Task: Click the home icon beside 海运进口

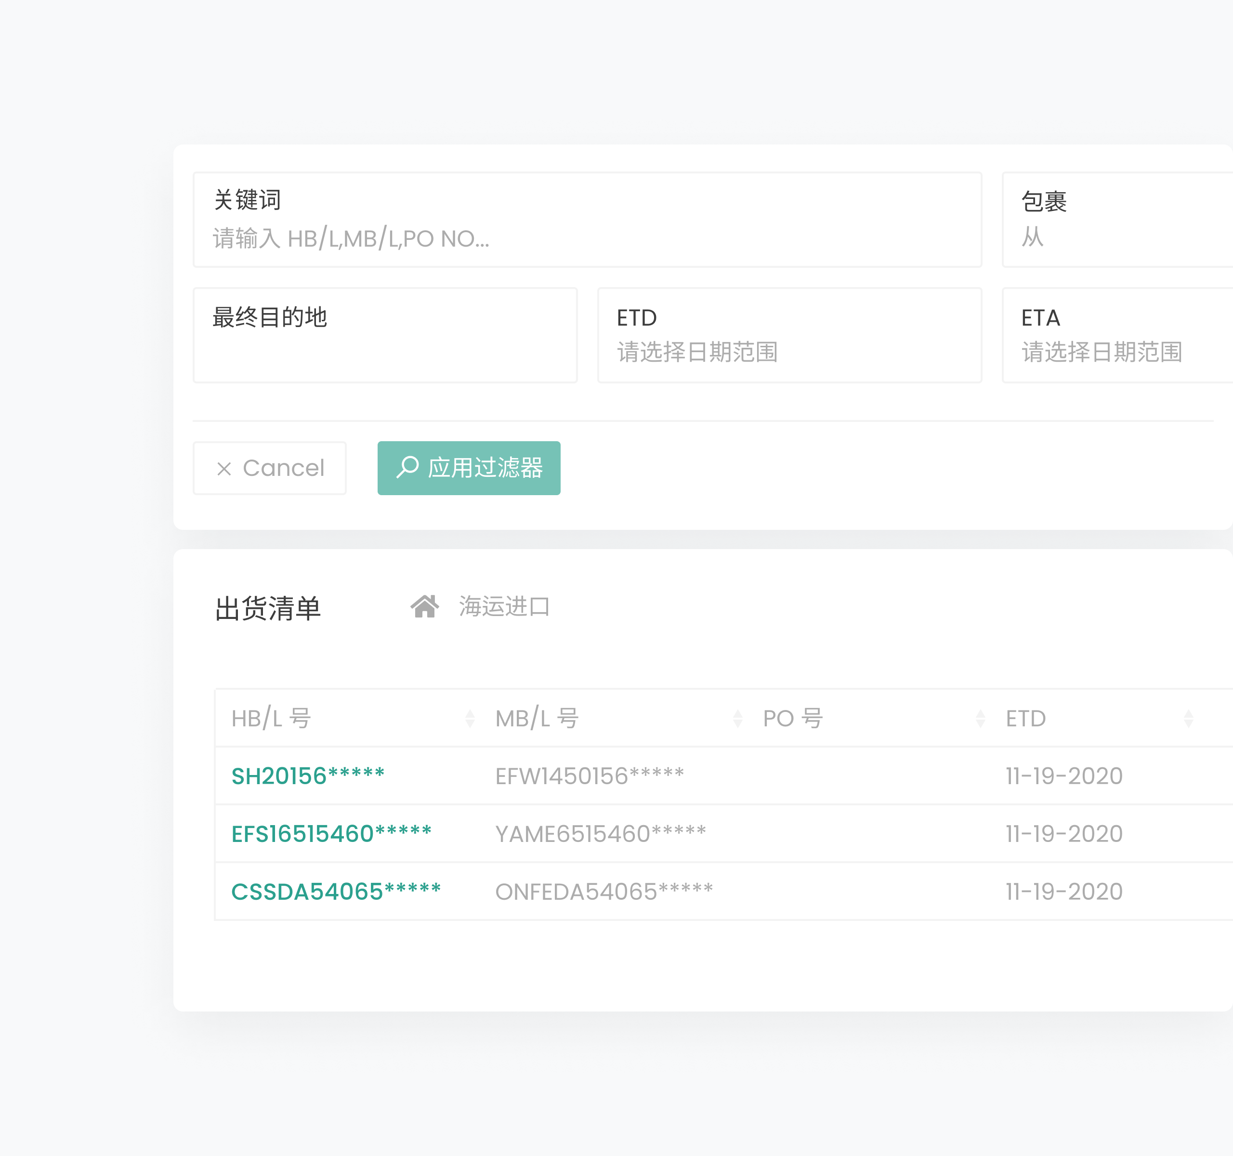Action: click(425, 606)
